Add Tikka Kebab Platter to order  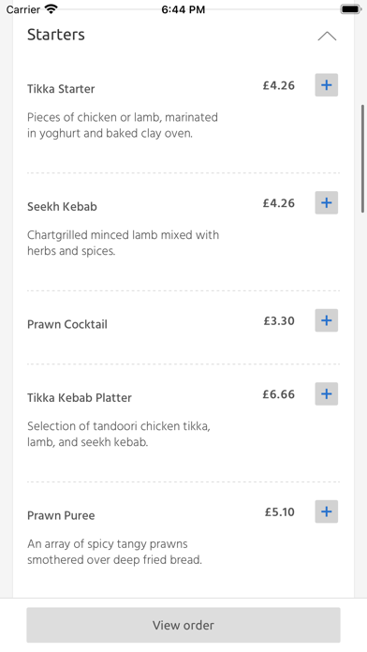[x=326, y=393]
